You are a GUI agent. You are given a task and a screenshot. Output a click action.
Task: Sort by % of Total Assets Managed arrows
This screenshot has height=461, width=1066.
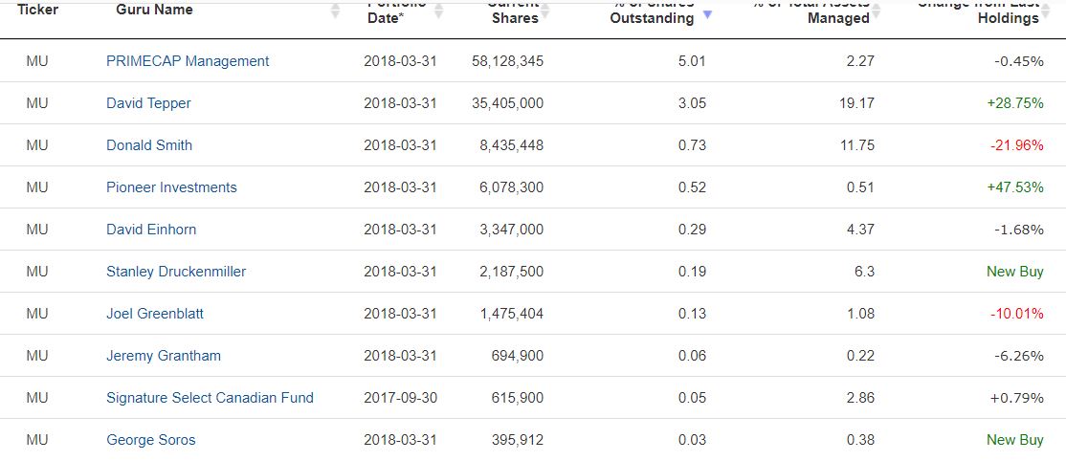click(877, 11)
